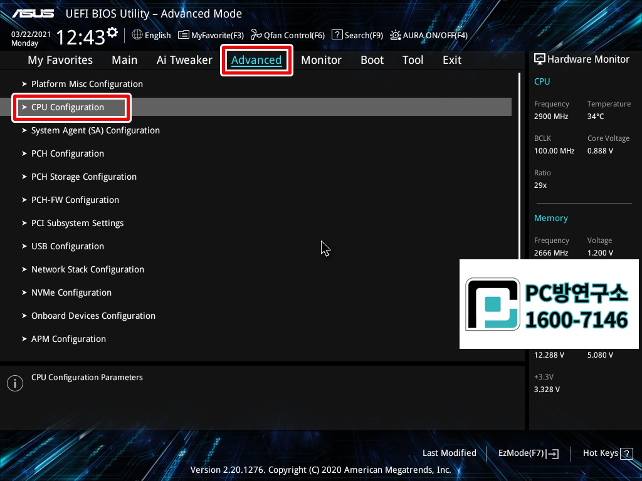Click CPU frequency value 2900 MHz

point(550,116)
